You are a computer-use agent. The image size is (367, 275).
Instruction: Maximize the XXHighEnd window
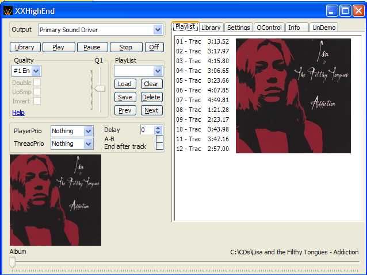coord(345,11)
